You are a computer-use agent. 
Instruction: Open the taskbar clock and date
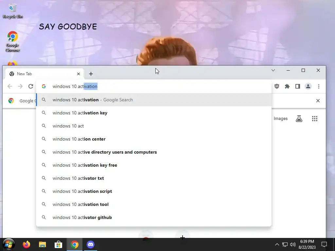click(x=307, y=244)
